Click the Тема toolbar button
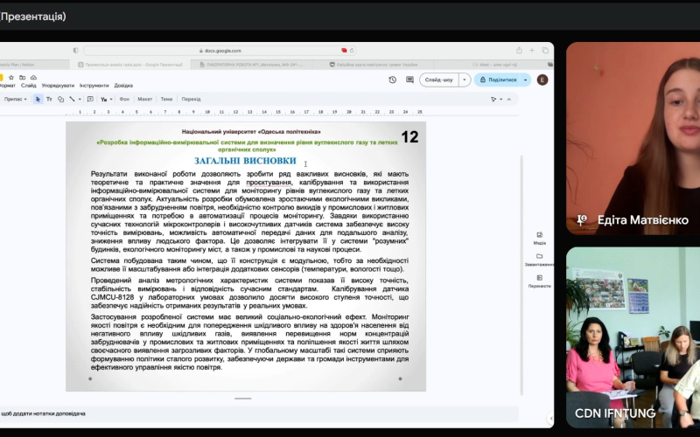700x437 pixels. click(166, 99)
